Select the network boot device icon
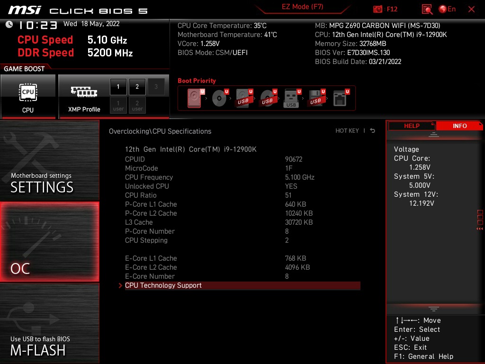485x364 pixels. (341, 98)
